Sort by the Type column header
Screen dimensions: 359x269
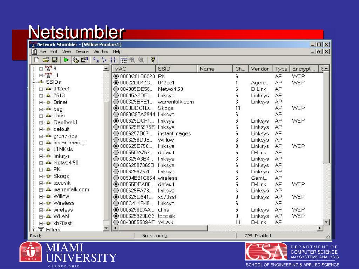[x=281, y=69]
